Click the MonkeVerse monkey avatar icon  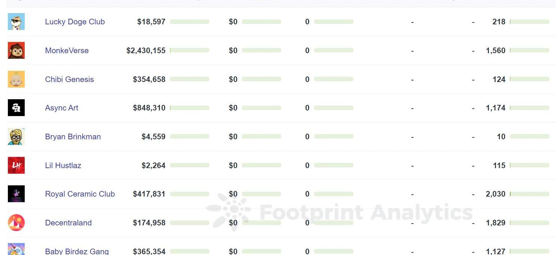pos(16,51)
